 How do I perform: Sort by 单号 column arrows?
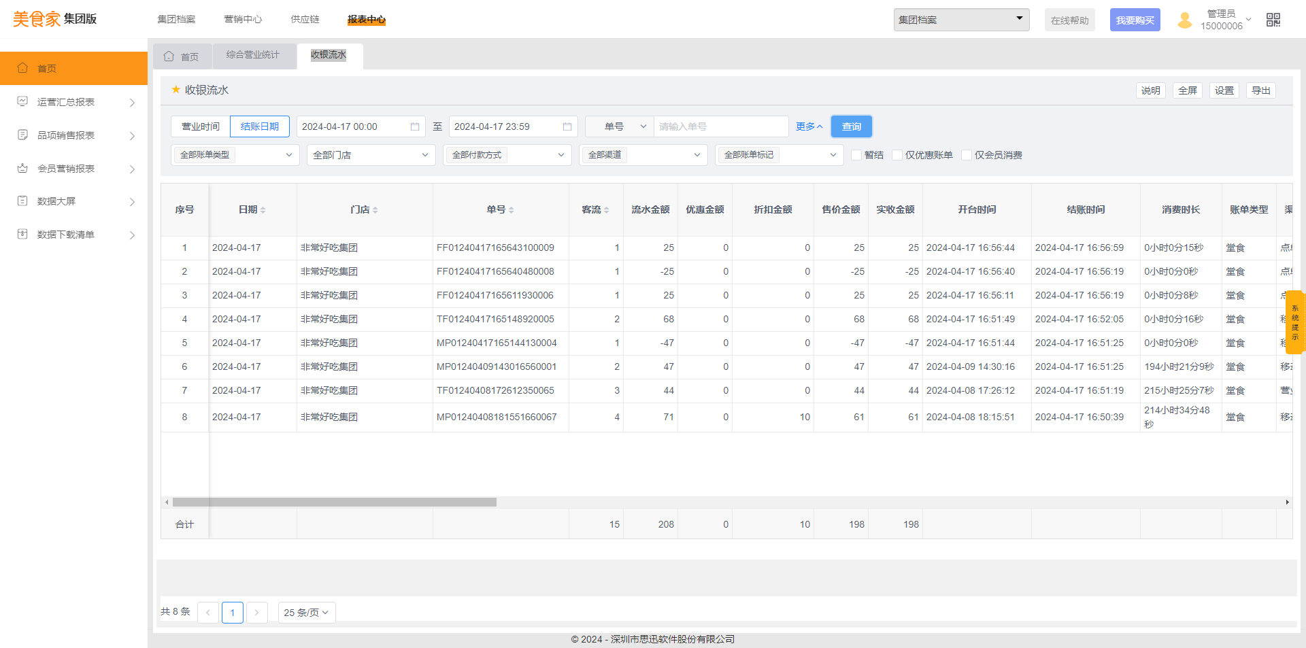click(x=512, y=210)
